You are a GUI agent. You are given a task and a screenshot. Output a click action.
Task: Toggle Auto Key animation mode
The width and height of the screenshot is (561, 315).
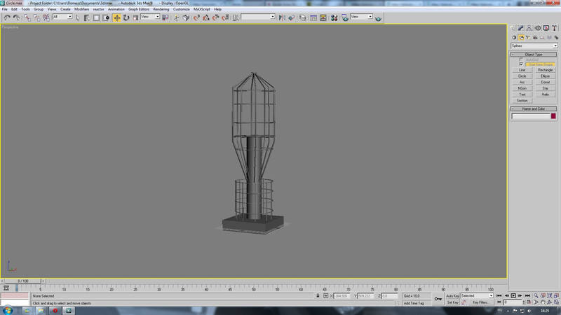pos(452,296)
